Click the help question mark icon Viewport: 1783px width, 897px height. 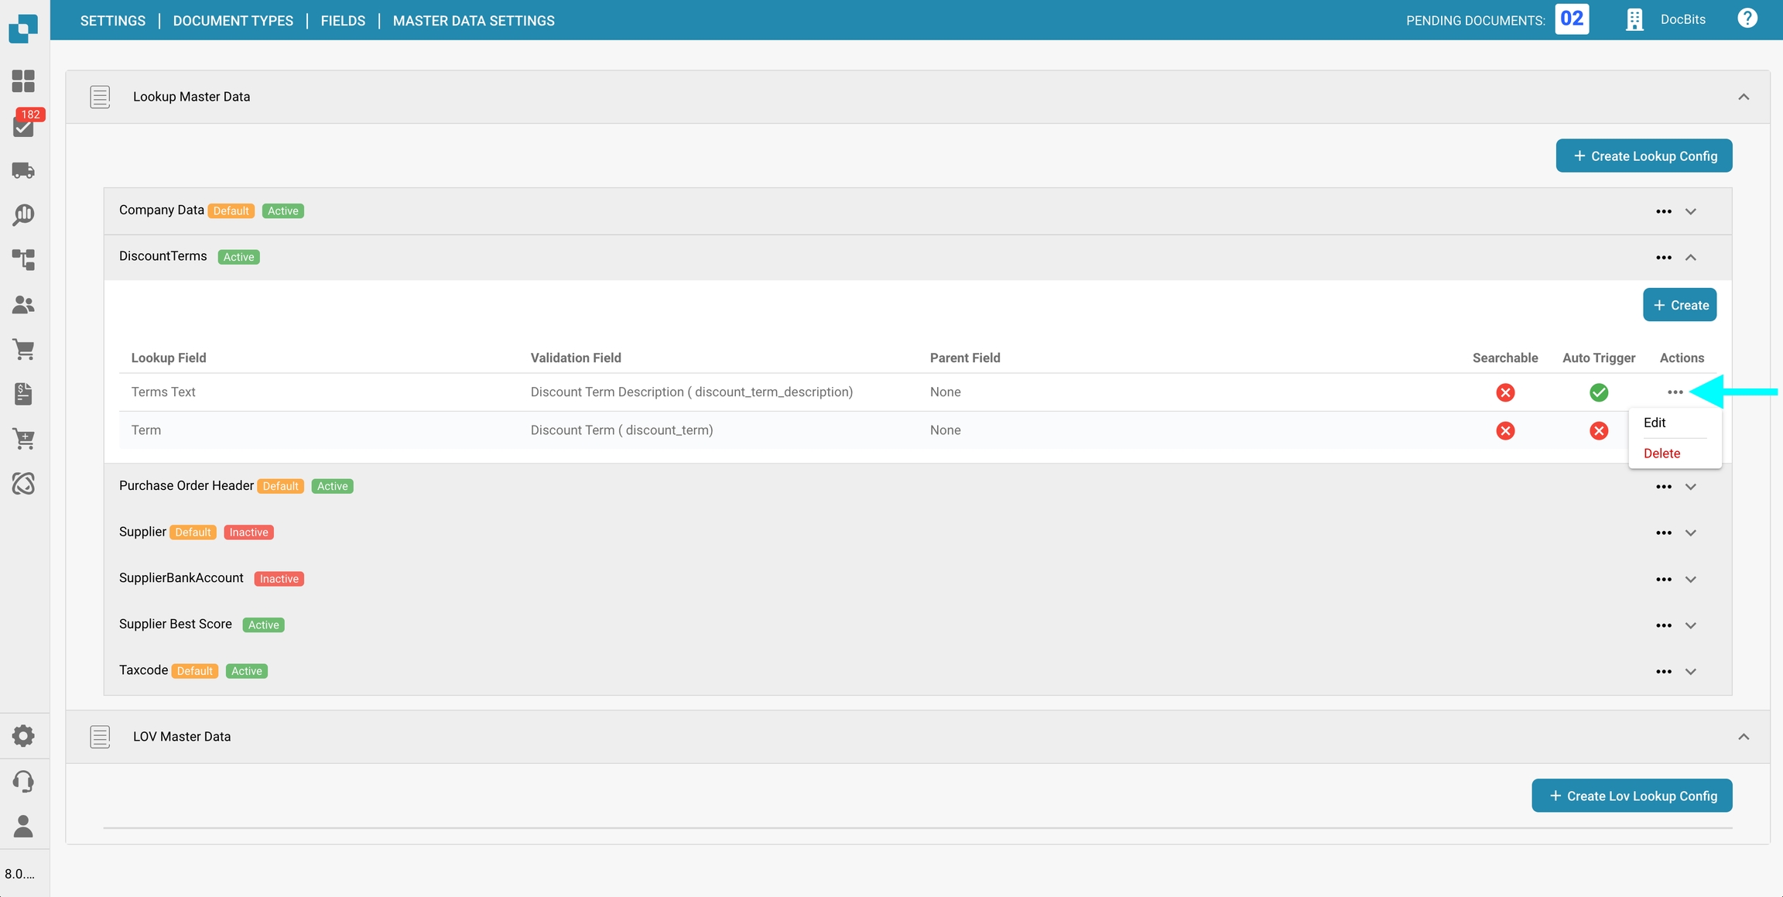coord(1747,19)
